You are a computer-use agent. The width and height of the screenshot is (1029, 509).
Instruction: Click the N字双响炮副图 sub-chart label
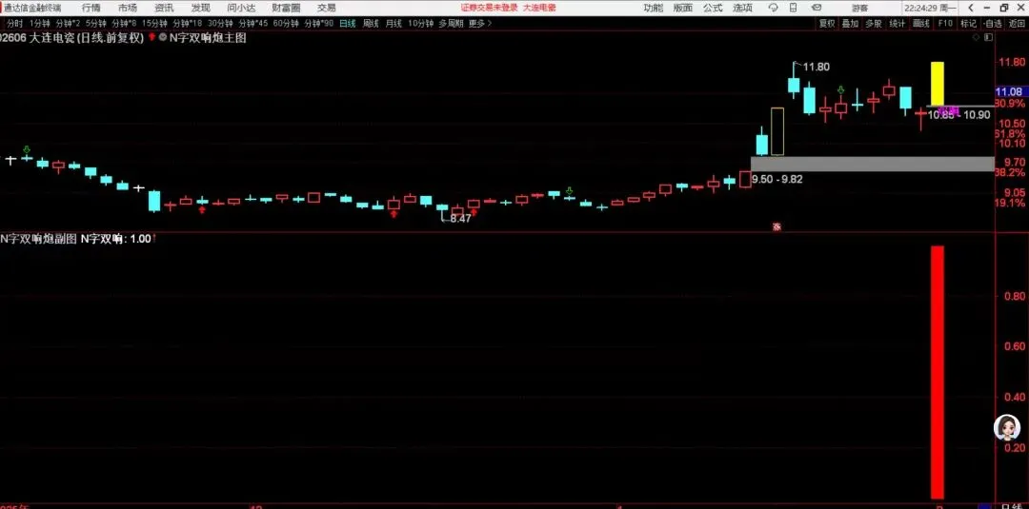pos(39,239)
